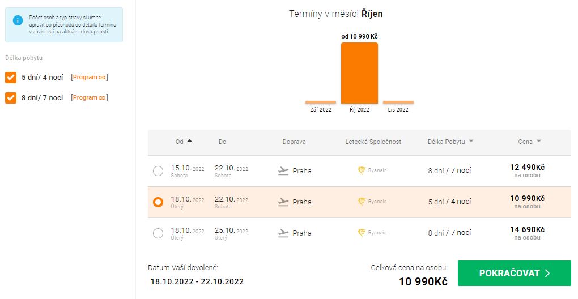The width and height of the screenshot is (578, 299).
Task: Click the airplane icon in 15.10. row
Action: 283,171
